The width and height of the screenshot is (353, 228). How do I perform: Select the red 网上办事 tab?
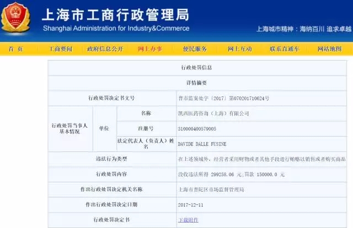[x=150, y=49]
